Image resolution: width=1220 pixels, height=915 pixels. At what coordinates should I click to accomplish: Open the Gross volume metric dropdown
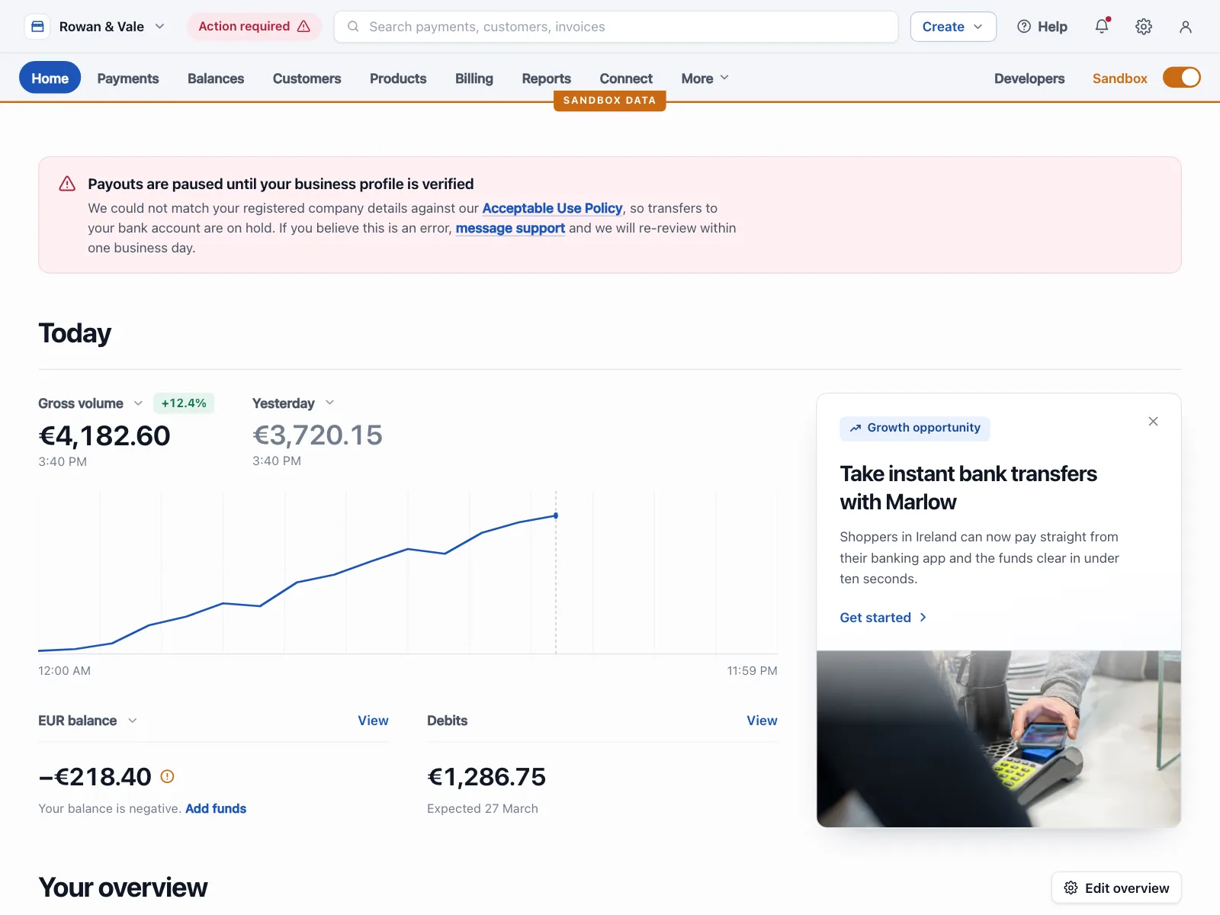click(138, 403)
